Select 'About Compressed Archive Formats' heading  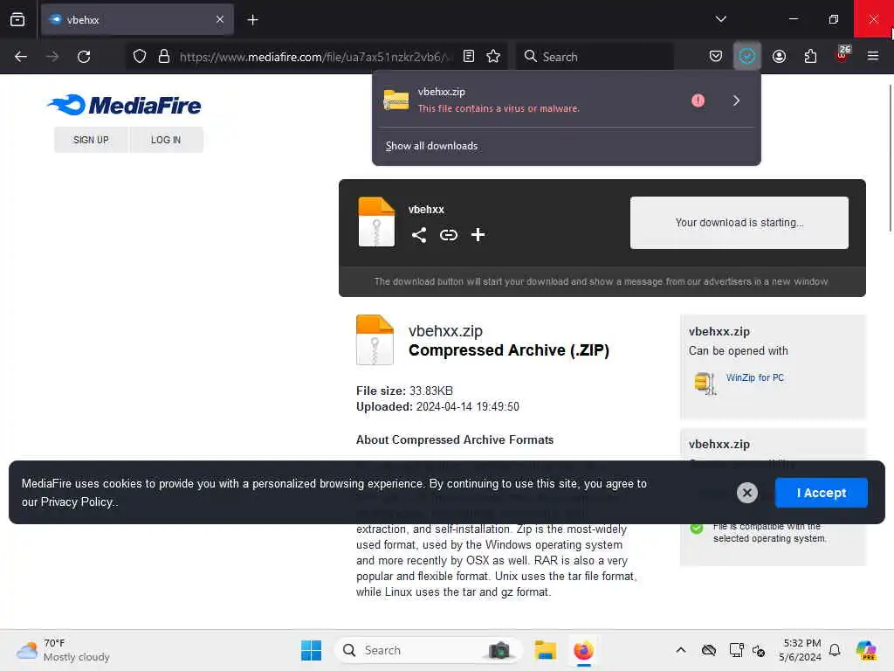click(454, 440)
